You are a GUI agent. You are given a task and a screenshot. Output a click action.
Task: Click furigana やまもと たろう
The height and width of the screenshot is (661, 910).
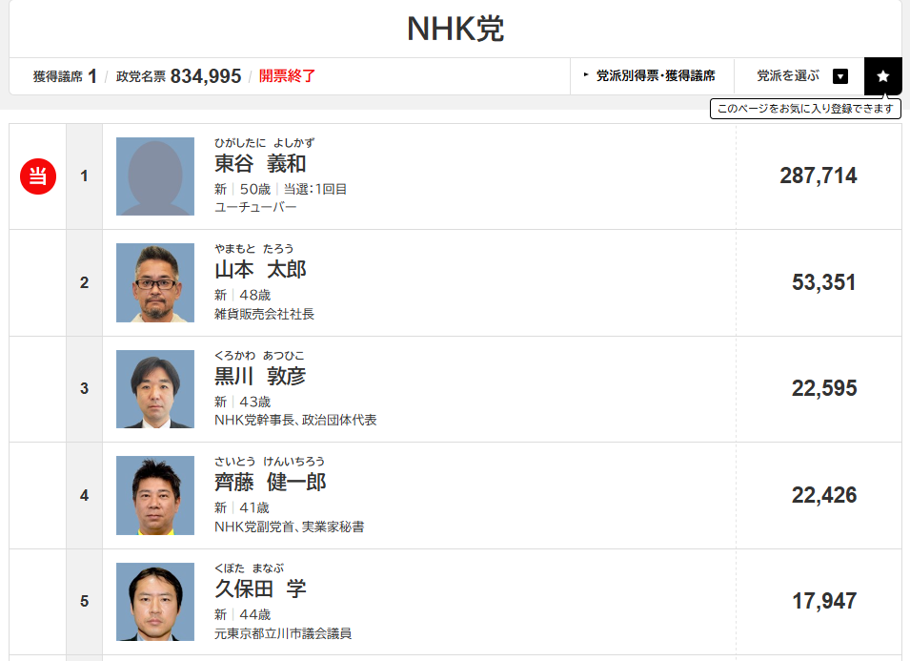click(x=254, y=249)
